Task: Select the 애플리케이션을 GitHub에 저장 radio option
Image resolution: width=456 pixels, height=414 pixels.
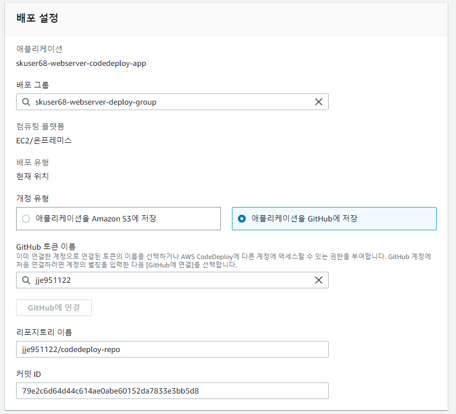Action: pyautogui.click(x=334, y=219)
